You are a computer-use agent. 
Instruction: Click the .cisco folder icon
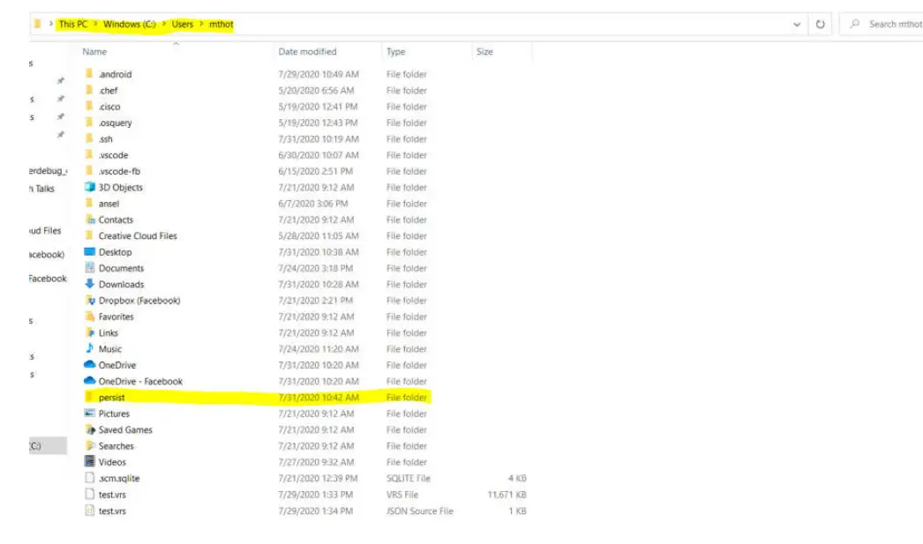coord(89,106)
